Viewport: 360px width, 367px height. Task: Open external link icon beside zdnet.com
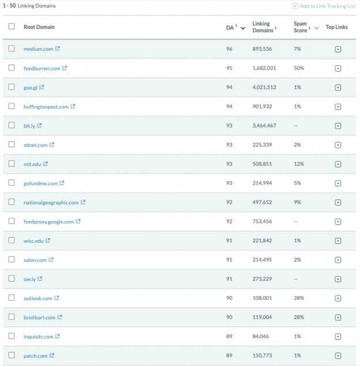[x=52, y=145]
